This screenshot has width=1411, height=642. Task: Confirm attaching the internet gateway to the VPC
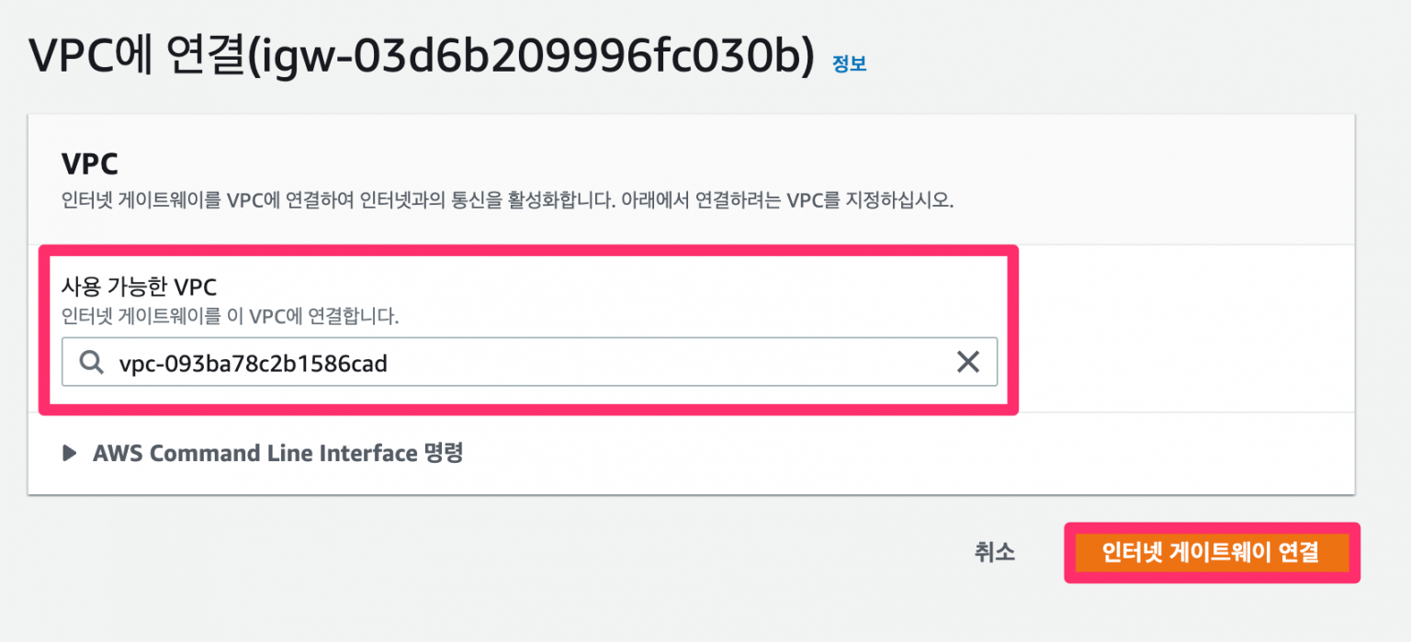(1213, 553)
